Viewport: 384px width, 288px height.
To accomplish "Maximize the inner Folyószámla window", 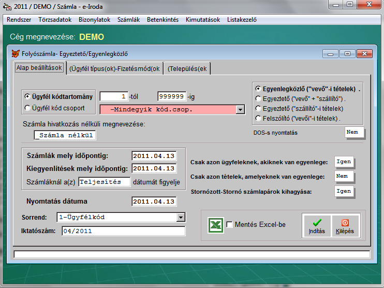I will pyautogui.click(x=347, y=53).
